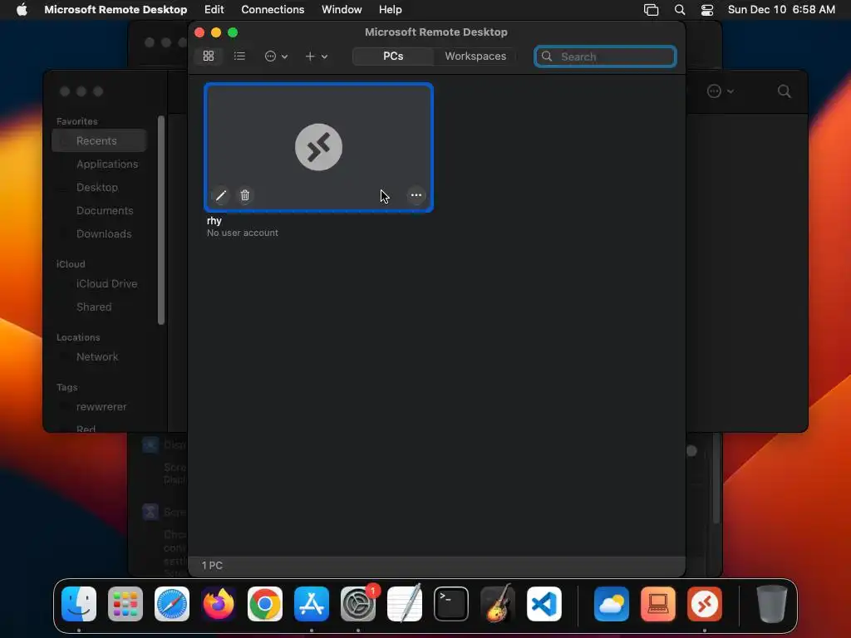This screenshot has height=638, width=851.
Task: Select the rhy PC thumbnail
Action: [x=318, y=147]
